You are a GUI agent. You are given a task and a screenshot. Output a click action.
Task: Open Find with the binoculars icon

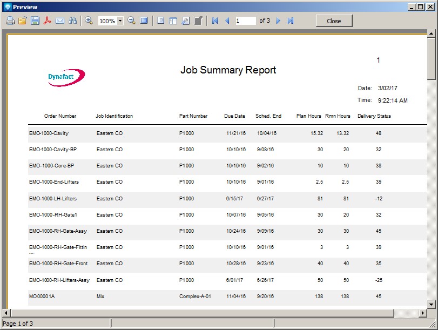pos(72,21)
